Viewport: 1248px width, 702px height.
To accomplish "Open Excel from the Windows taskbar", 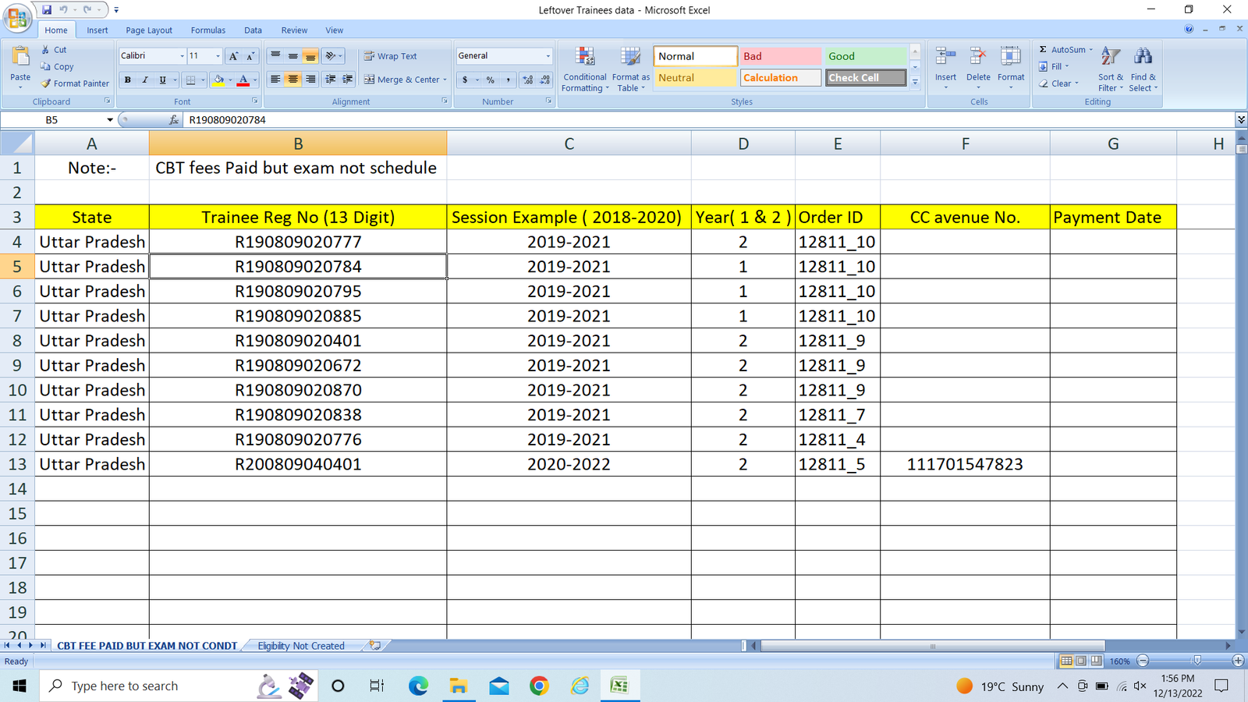I will point(619,686).
